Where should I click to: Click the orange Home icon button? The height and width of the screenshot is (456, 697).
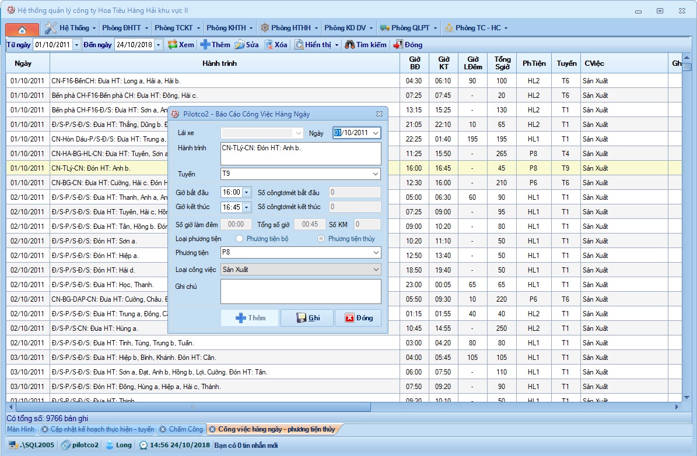[22, 29]
